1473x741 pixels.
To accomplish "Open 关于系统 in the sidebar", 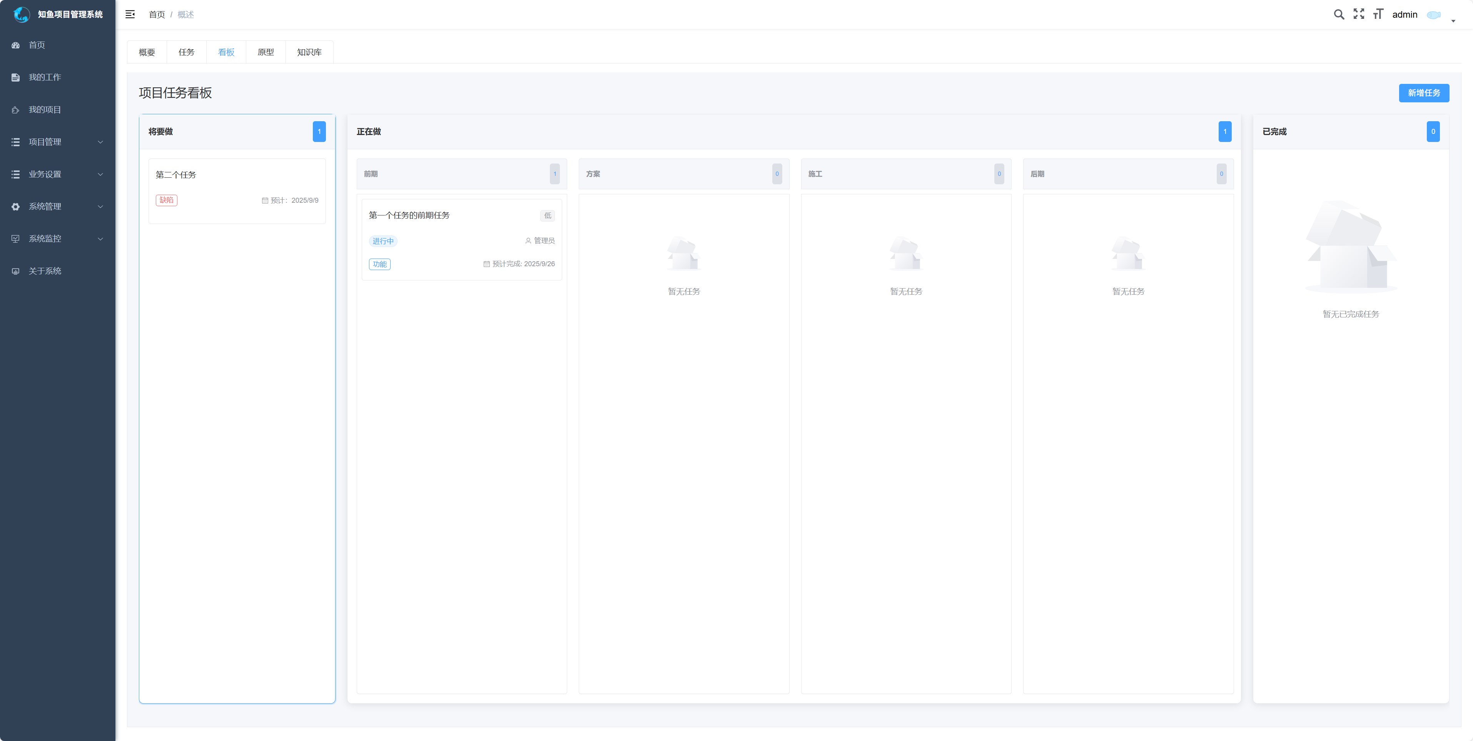I will [45, 271].
